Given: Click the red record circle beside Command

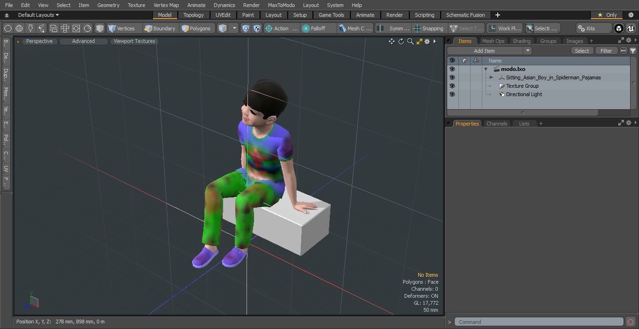Looking at the screenshot, I should (x=630, y=322).
